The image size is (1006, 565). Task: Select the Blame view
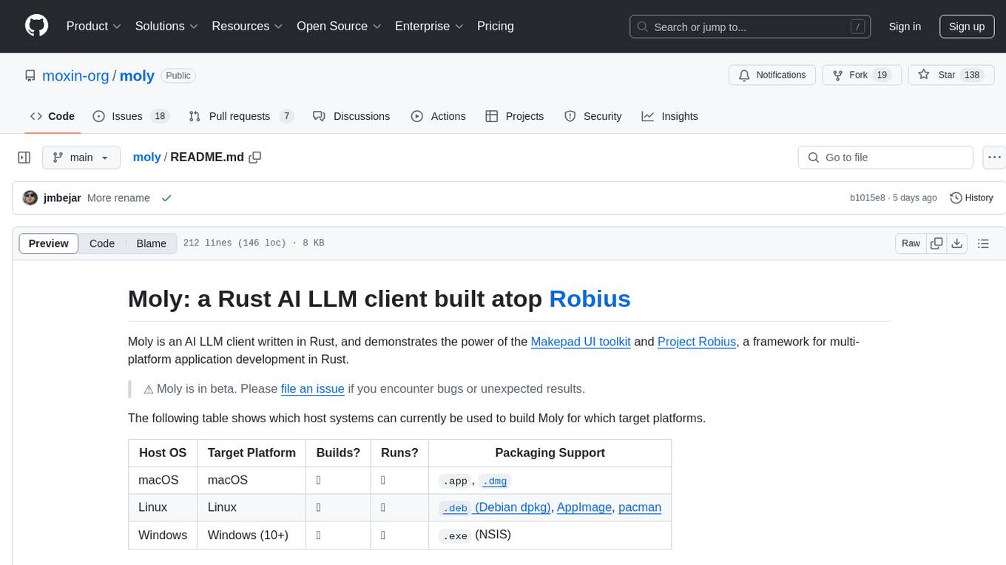[152, 243]
